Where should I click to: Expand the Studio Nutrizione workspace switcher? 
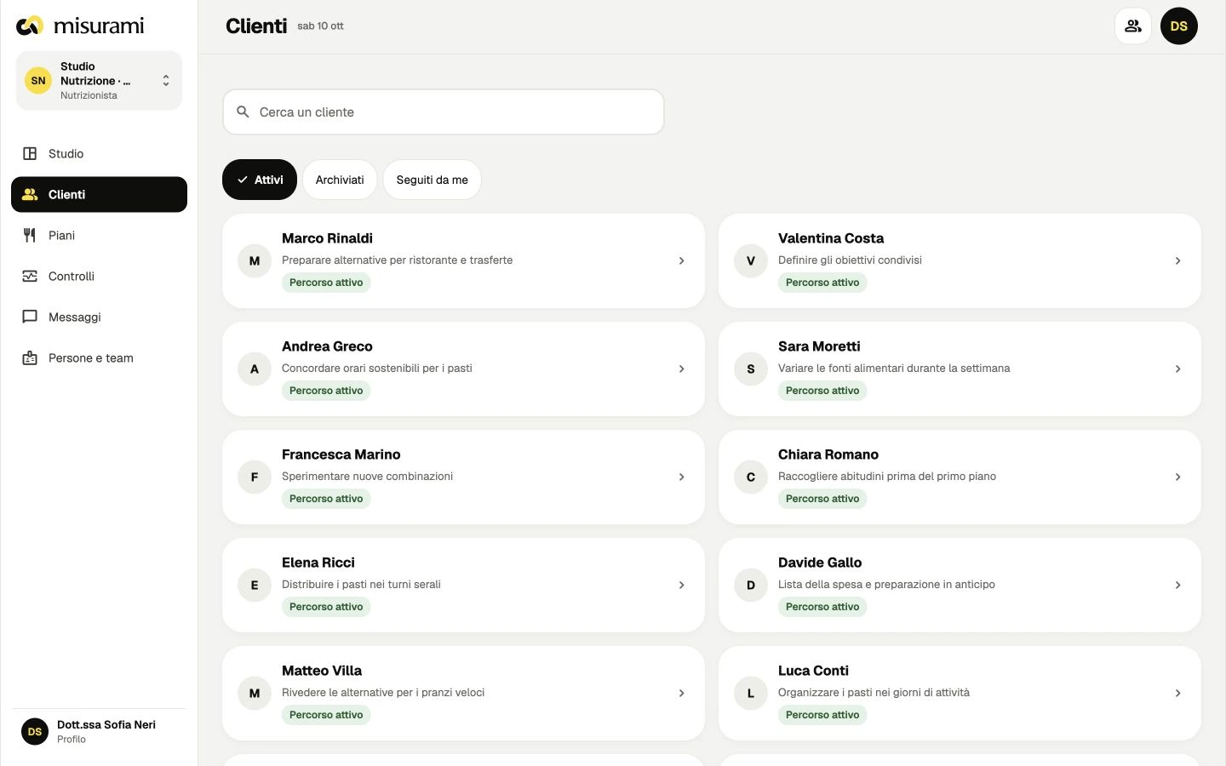99,81
